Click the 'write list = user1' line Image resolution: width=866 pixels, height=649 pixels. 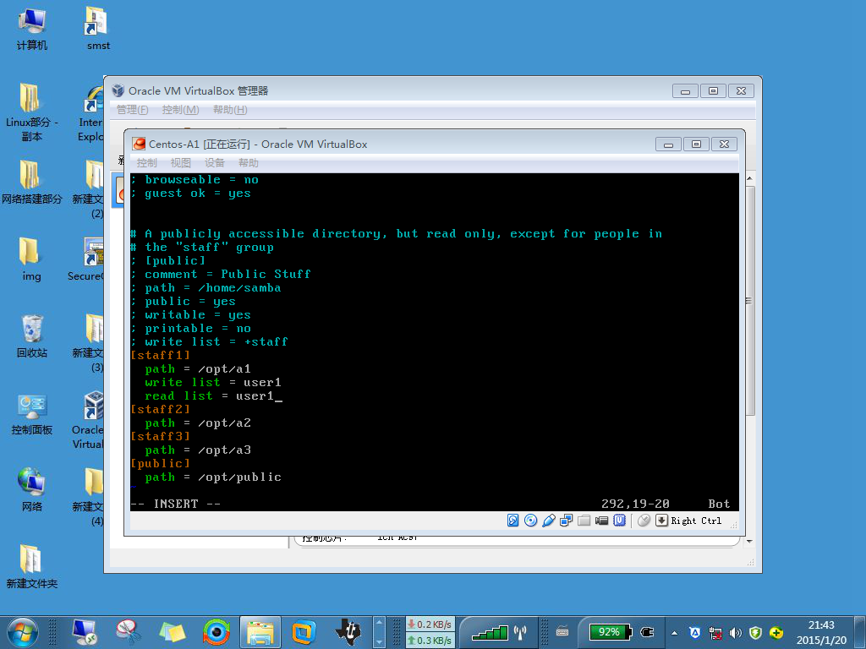[x=212, y=383]
